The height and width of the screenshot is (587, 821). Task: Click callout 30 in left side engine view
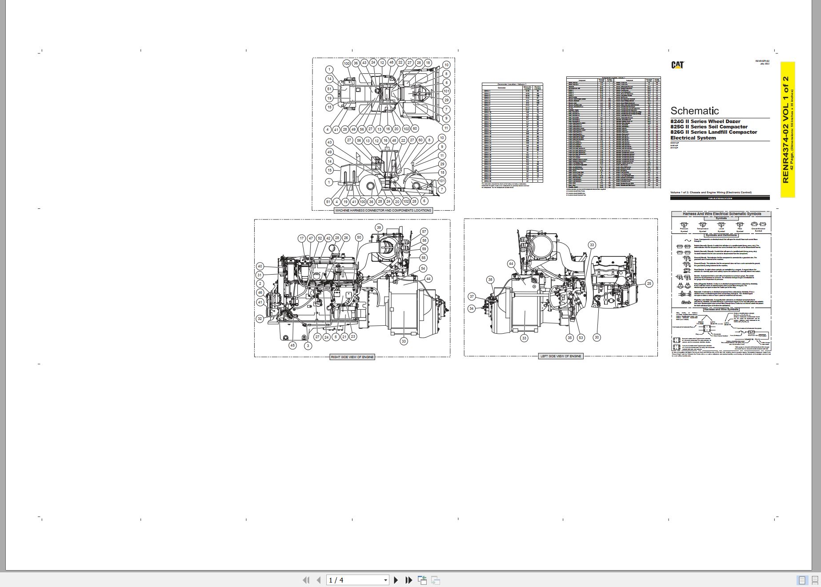coord(597,337)
